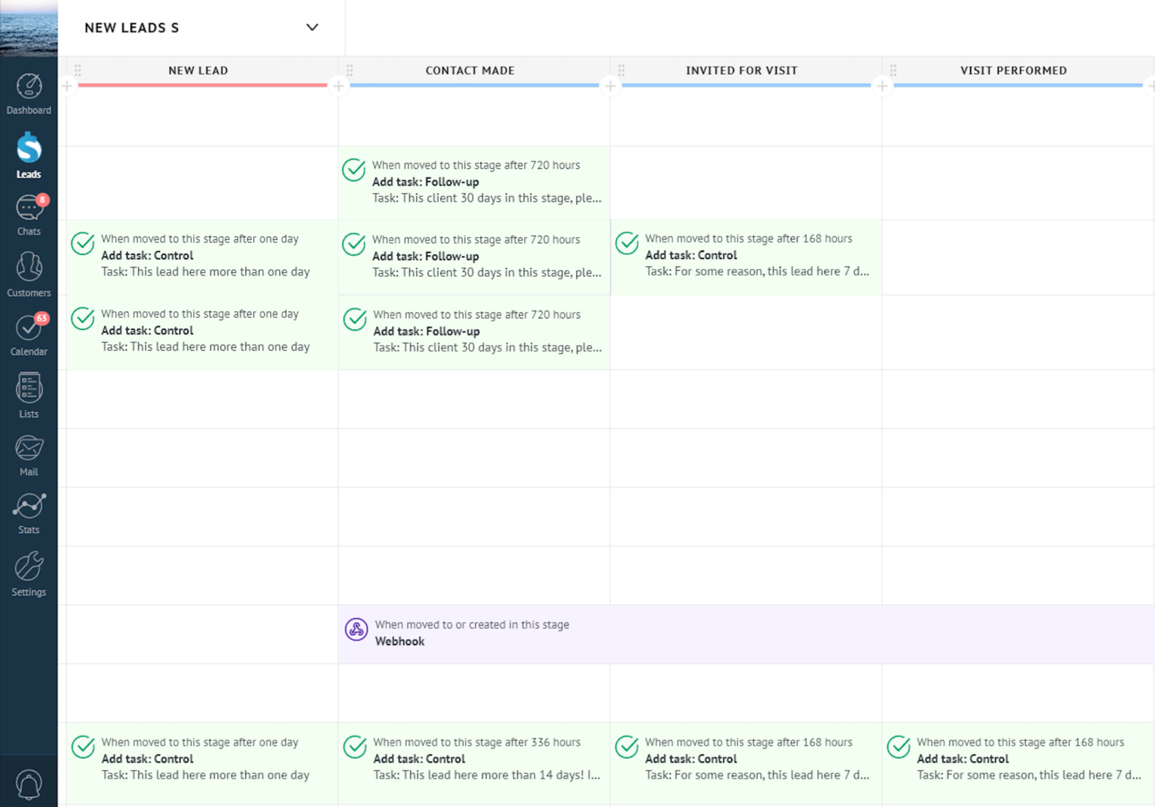This screenshot has height=807, width=1155.
Task: Click the notifications bell icon
Action: pos(29,784)
